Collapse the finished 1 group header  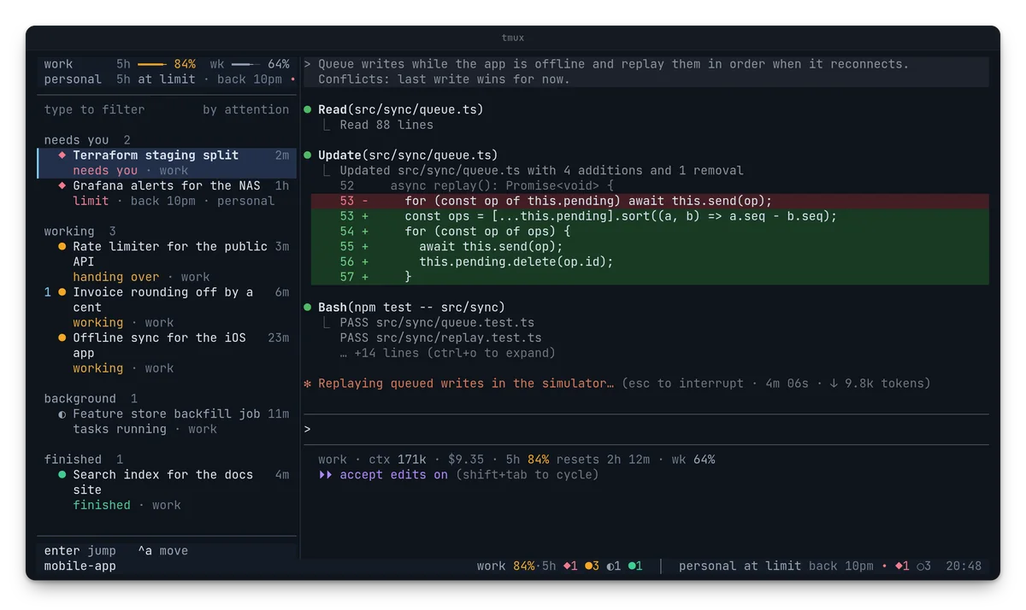coord(84,460)
